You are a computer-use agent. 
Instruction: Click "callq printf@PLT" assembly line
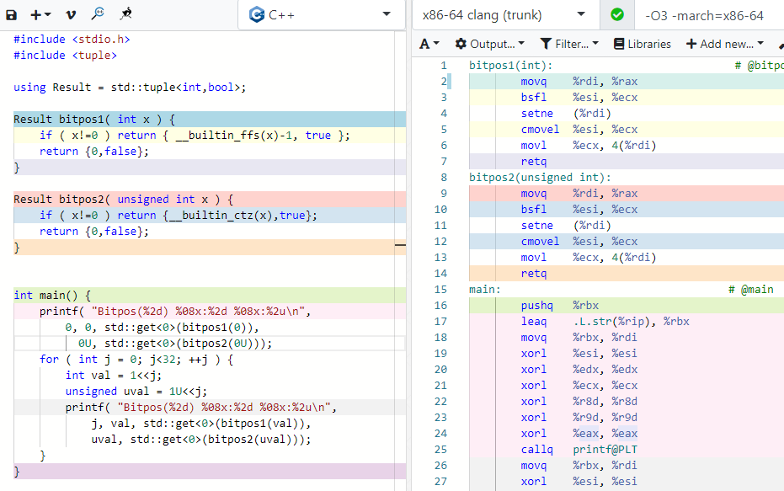[579, 450]
